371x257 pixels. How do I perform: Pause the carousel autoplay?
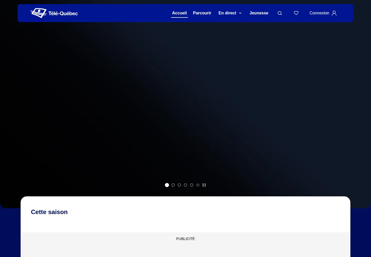click(204, 185)
